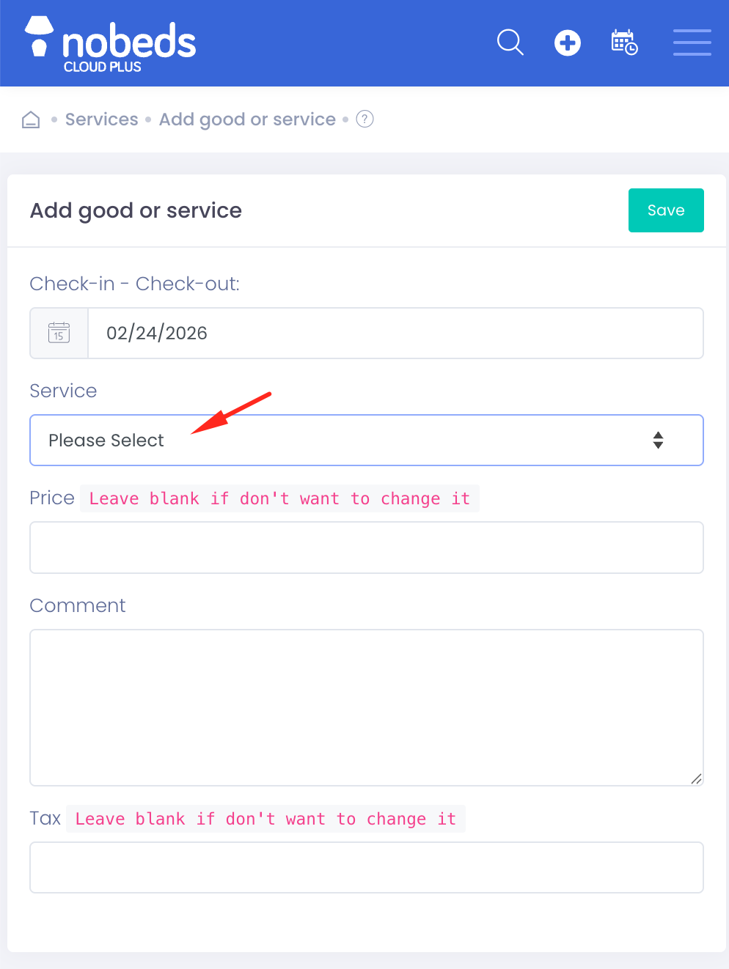Click inside the Comment text area
Viewport: 729px width, 969px height.
click(x=366, y=707)
